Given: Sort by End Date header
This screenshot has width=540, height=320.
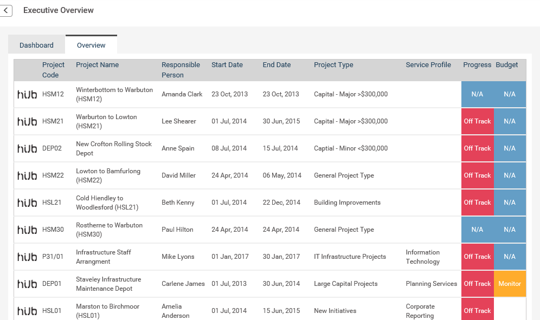Looking at the screenshot, I should click(277, 64).
